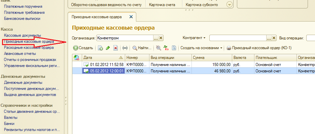Open Выдача денежных документов
The image size is (315, 134).
(x=30, y=95)
